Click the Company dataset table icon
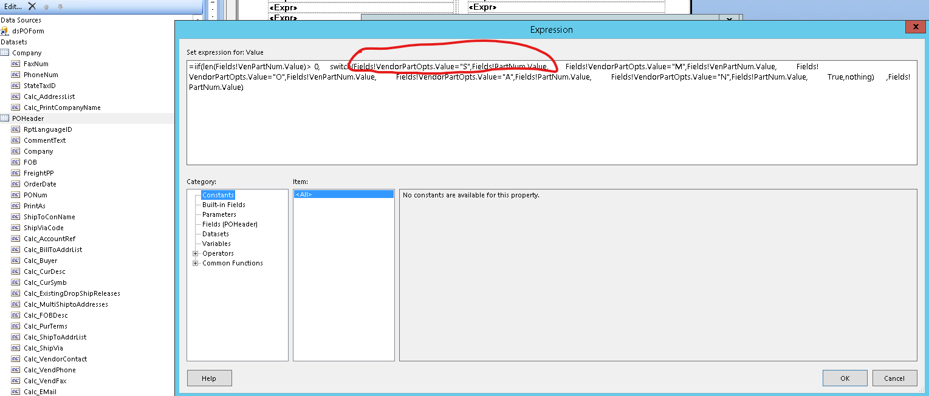The width and height of the screenshot is (929, 396). (5, 53)
